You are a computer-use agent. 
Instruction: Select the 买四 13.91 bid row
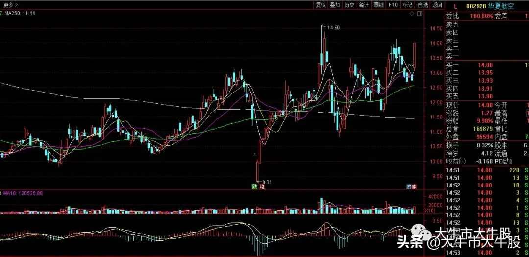[x=487, y=89]
